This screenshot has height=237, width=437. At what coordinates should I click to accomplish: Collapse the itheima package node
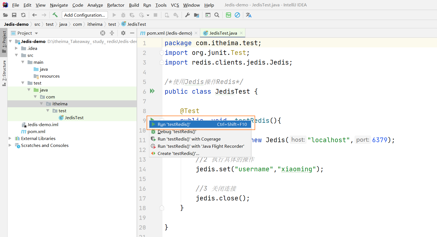click(x=41, y=104)
